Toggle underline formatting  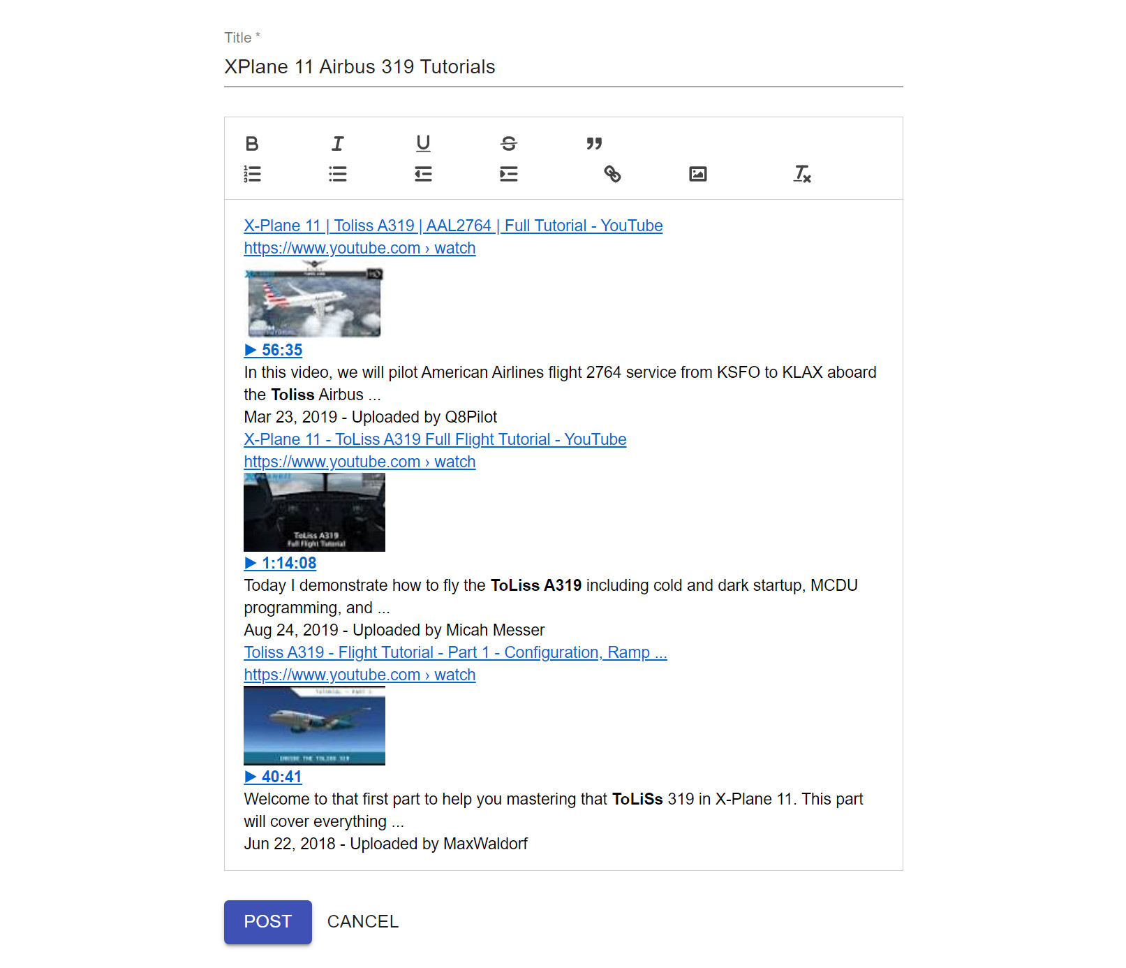point(423,144)
